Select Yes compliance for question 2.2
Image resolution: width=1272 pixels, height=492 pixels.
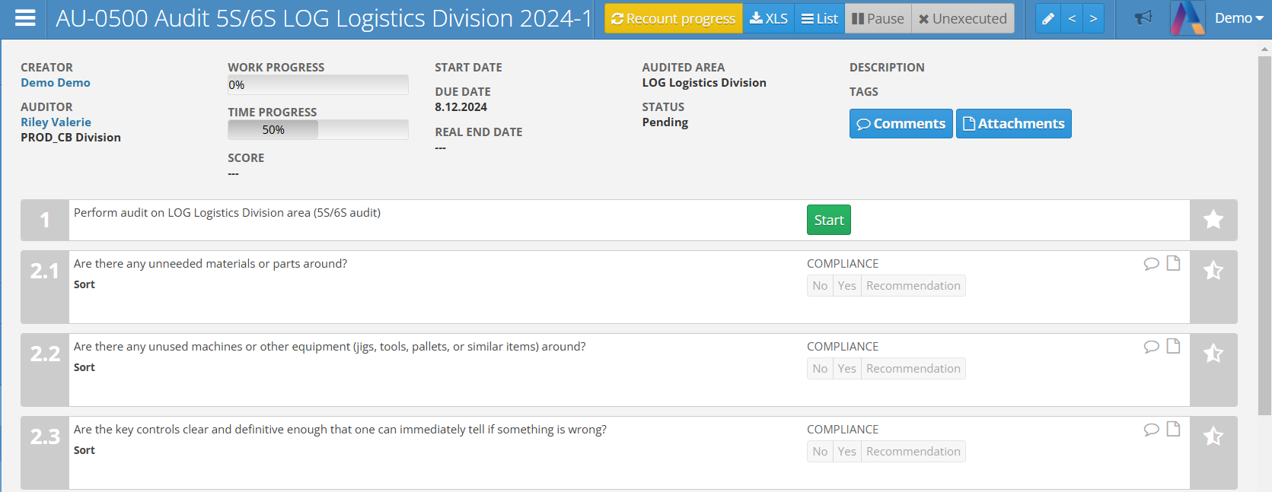pos(846,369)
